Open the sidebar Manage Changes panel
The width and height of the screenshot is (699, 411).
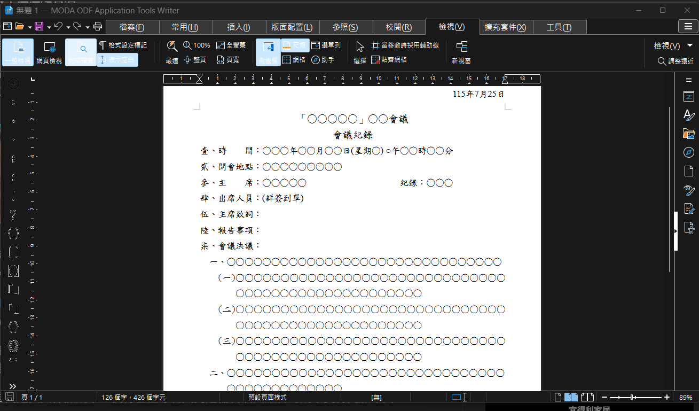(x=689, y=209)
